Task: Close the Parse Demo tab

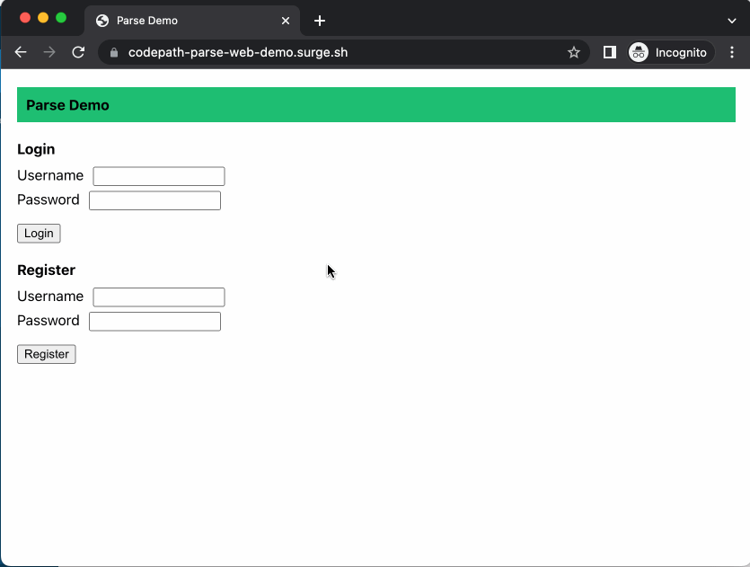Action: 286,21
